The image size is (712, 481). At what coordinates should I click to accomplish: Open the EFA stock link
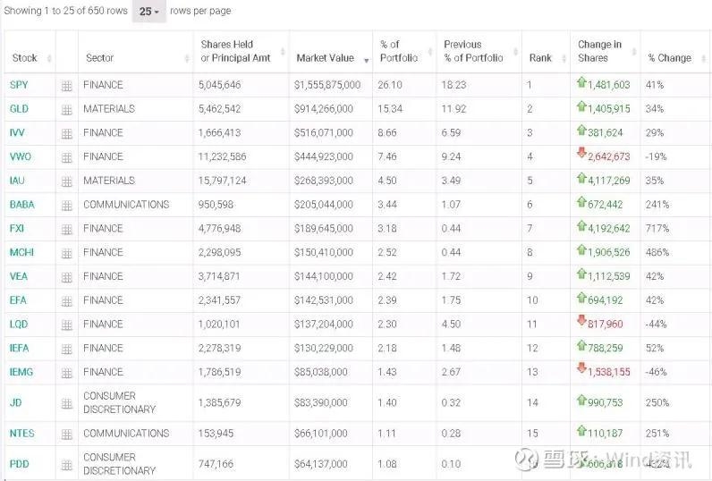click(18, 300)
